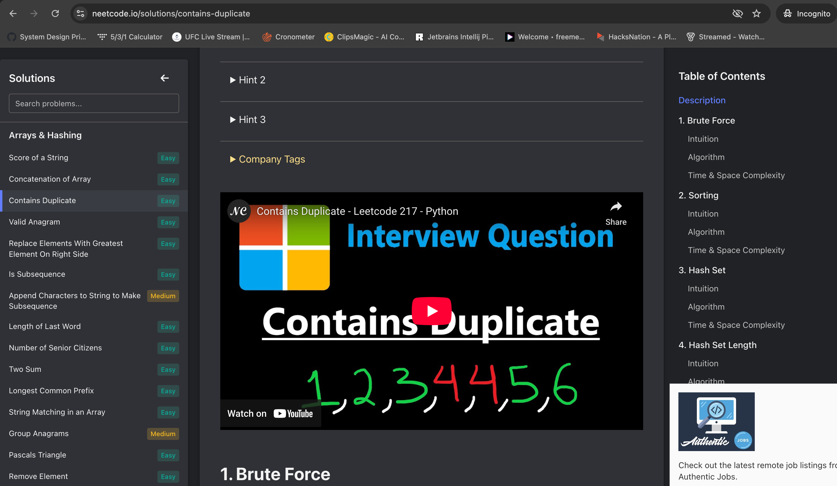
Task: Click the YouTube play button
Action: (431, 311)
